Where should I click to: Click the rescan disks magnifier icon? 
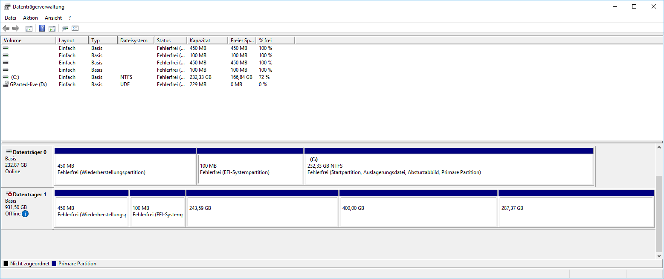65,29
